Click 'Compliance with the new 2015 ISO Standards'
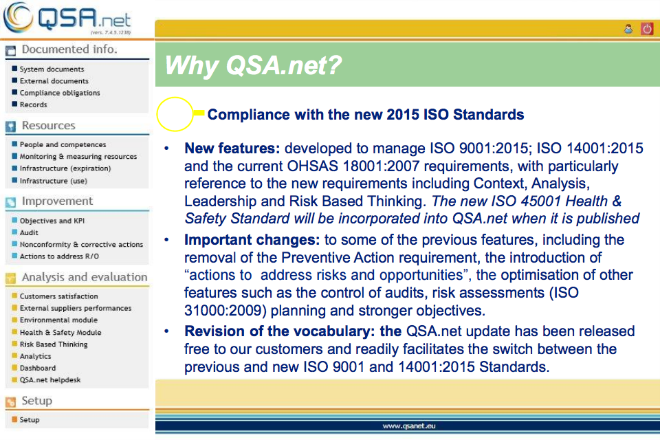Screen dimensions: 660x440 click(366, 115)
